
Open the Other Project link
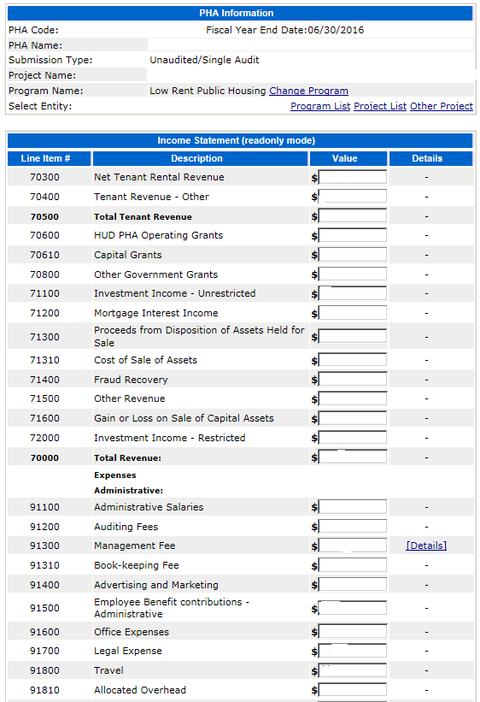pos(442,106)
